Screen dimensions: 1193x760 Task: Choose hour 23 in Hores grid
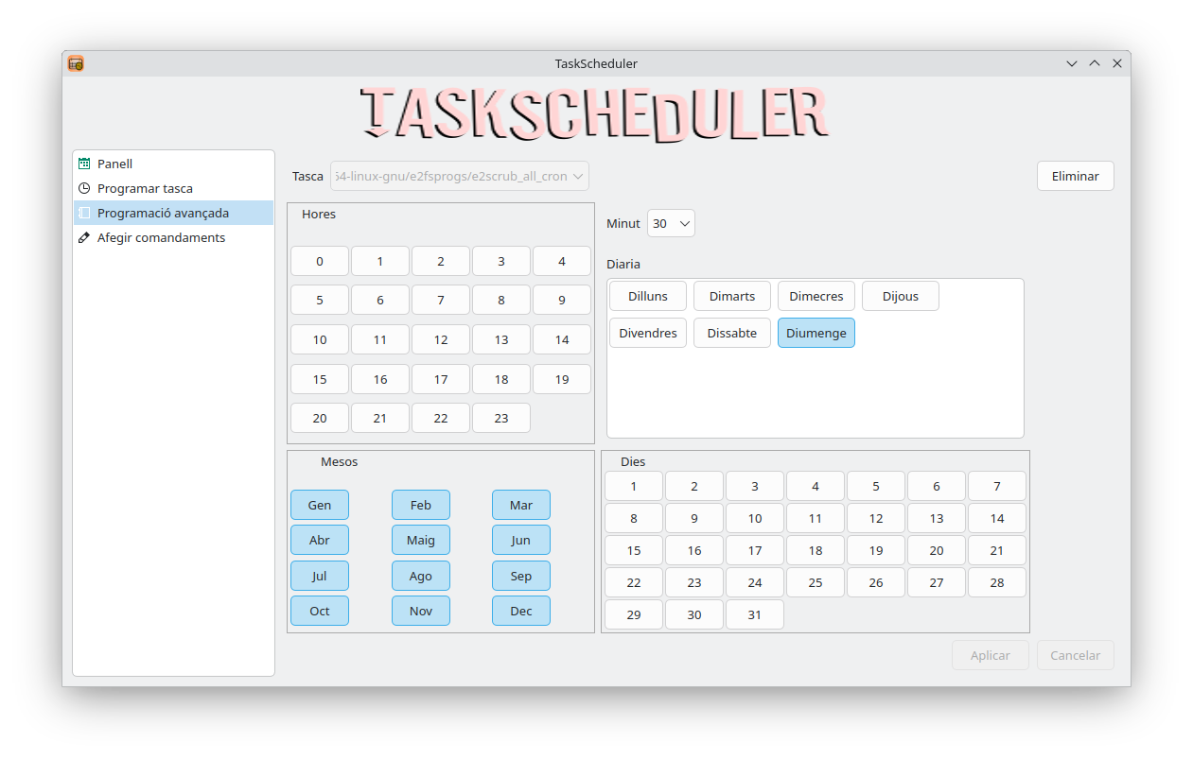point(501,418)
